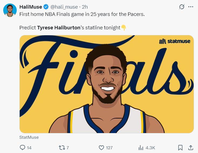198x153 pixels.
Task: Click the pointing-down emoji in tweet
Action: pyautogui.click(x=124, y=28)
